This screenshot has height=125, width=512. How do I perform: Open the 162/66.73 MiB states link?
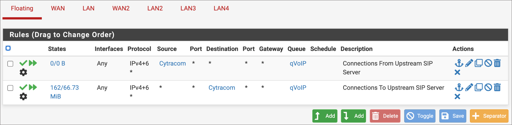click(64, 88)
